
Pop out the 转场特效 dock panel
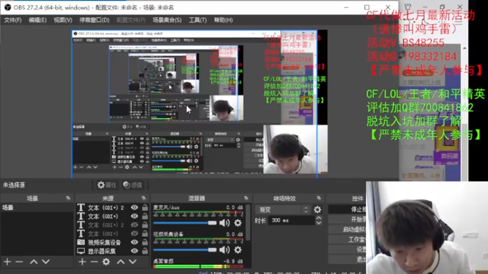318,198
